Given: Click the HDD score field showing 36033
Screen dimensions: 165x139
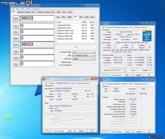Looking at the screenshot, I should (37, 44).
